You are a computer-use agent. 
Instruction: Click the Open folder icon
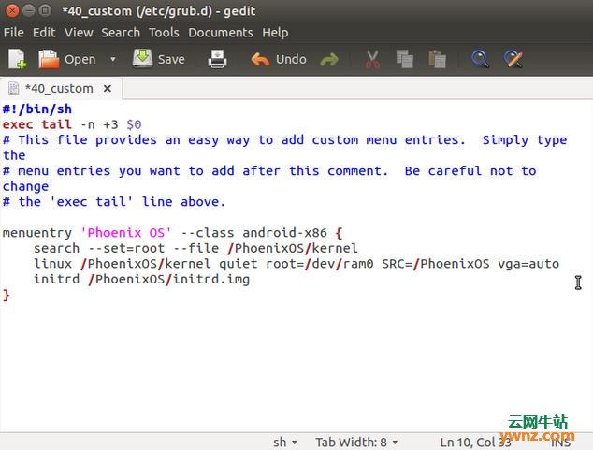click(x=49, y=59)
